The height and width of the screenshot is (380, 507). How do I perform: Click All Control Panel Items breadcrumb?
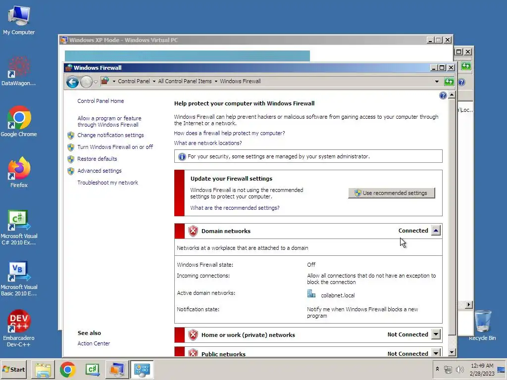(x=185, y=81)
